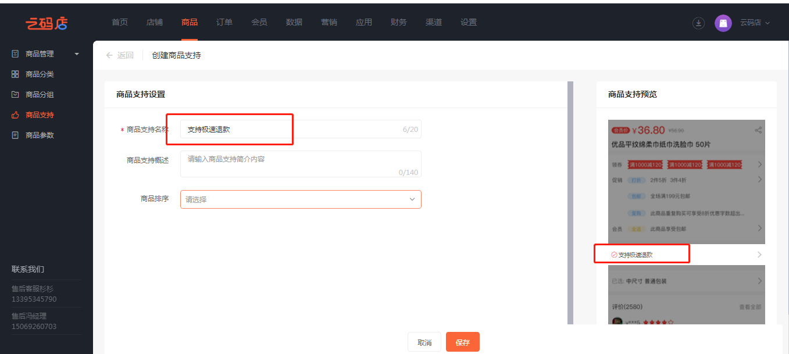The height and width of the screenshot is (354, 789).
Task: Open the download icon in header
Action: [x=698, y=23]
